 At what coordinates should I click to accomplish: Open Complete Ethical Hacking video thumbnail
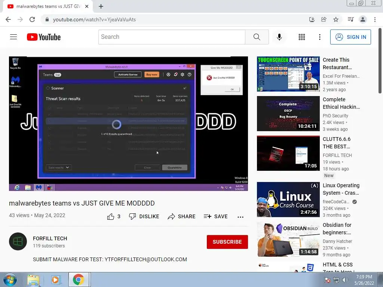pos(288,114)
